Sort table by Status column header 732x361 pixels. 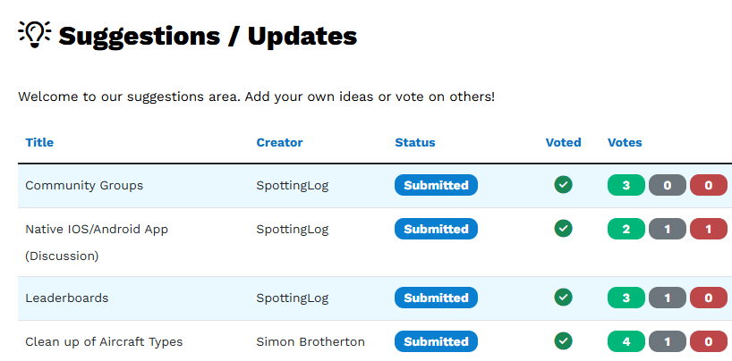coord(415,142)
